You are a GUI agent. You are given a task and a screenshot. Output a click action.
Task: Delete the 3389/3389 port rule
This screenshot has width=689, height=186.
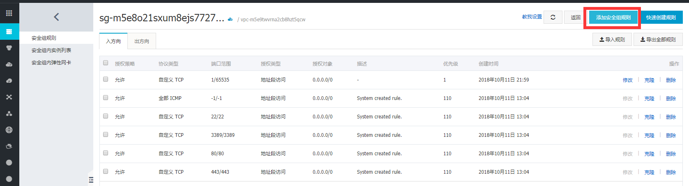coord(671,135)
